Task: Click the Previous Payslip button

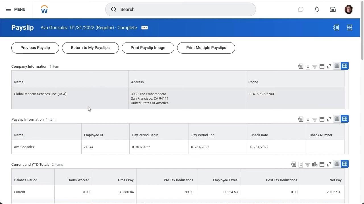Action: point(35,48)
